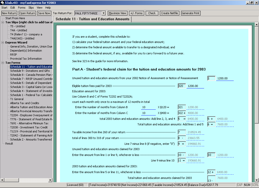
Task: Open the Tax Return For dropdown
Action: click(x=103, y=13)
